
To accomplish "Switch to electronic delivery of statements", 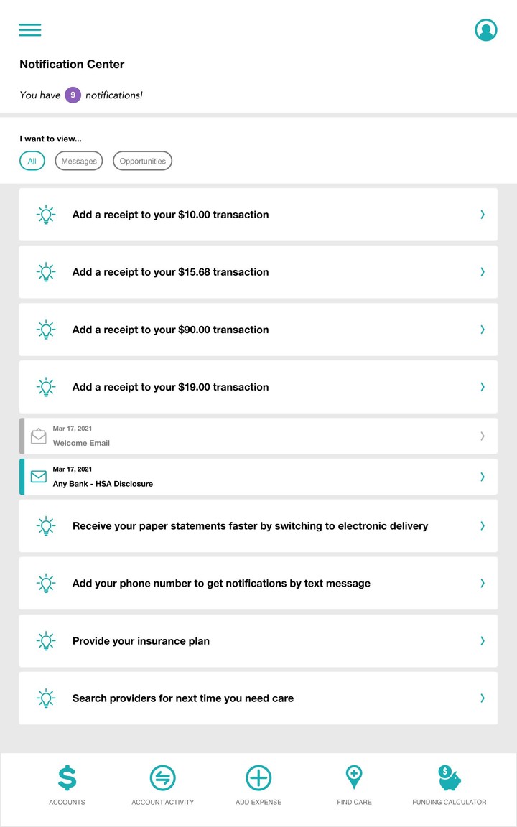I will (x=250, y=526).
